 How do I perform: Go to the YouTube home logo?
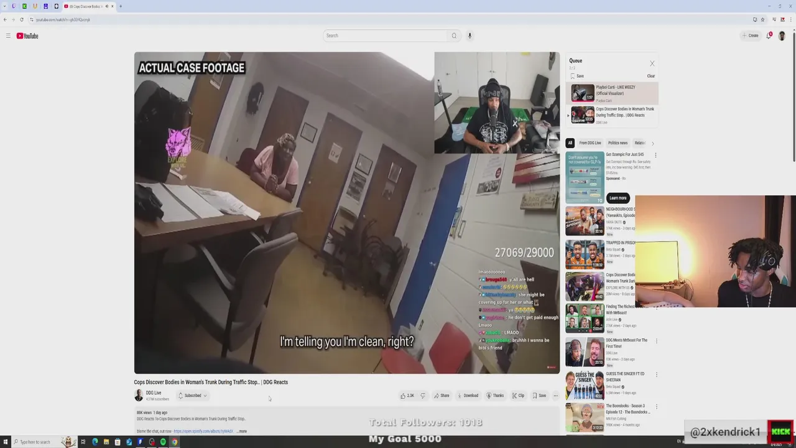click(x=27, y=35)
